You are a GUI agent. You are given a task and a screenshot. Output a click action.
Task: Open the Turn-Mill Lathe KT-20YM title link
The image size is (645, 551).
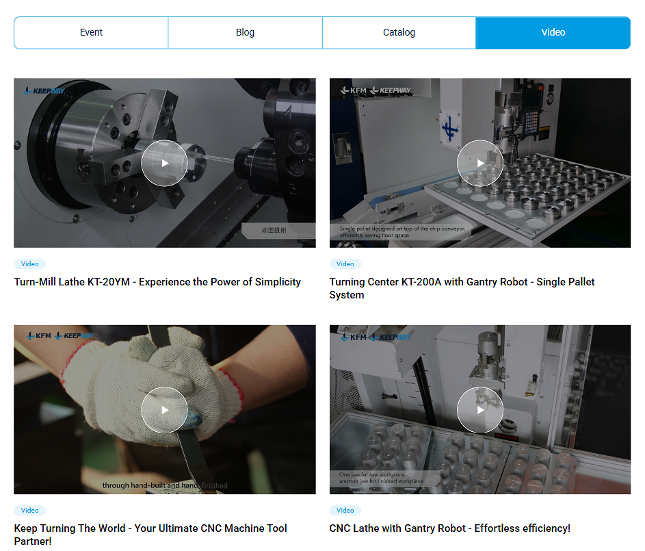pos(157,282)
